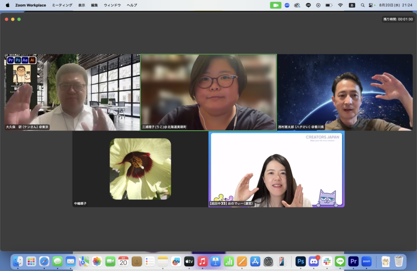Click the green camera indicator in menu bar
417x271 pixels.
(x=276, y=5)
